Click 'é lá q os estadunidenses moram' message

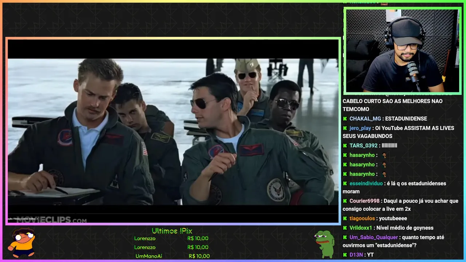[394, 187]
